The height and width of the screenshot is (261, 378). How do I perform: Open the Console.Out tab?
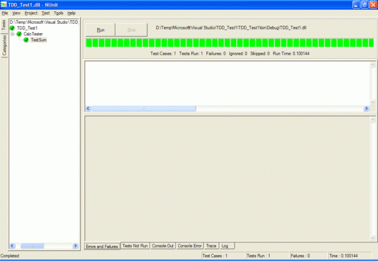(x=163, y=246)
